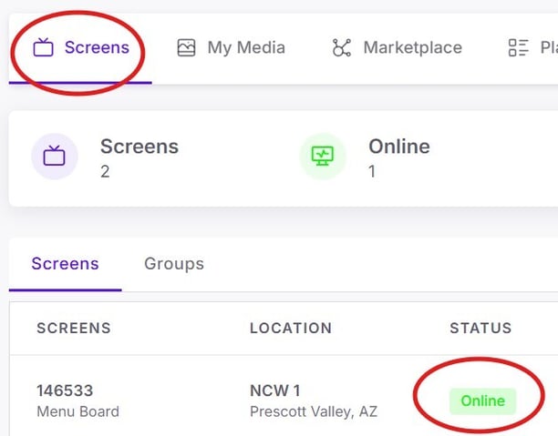Click the green Online status badge
This screenshot has width=558, height=436.
(482, 401)
